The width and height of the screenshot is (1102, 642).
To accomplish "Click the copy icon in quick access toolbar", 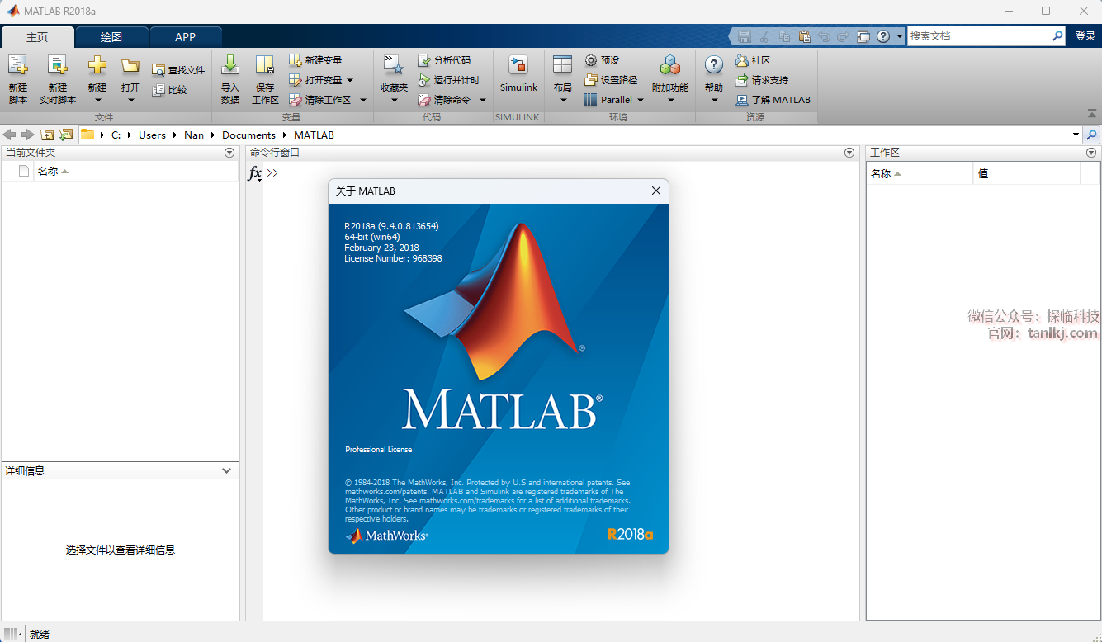I will pos(784,36).
